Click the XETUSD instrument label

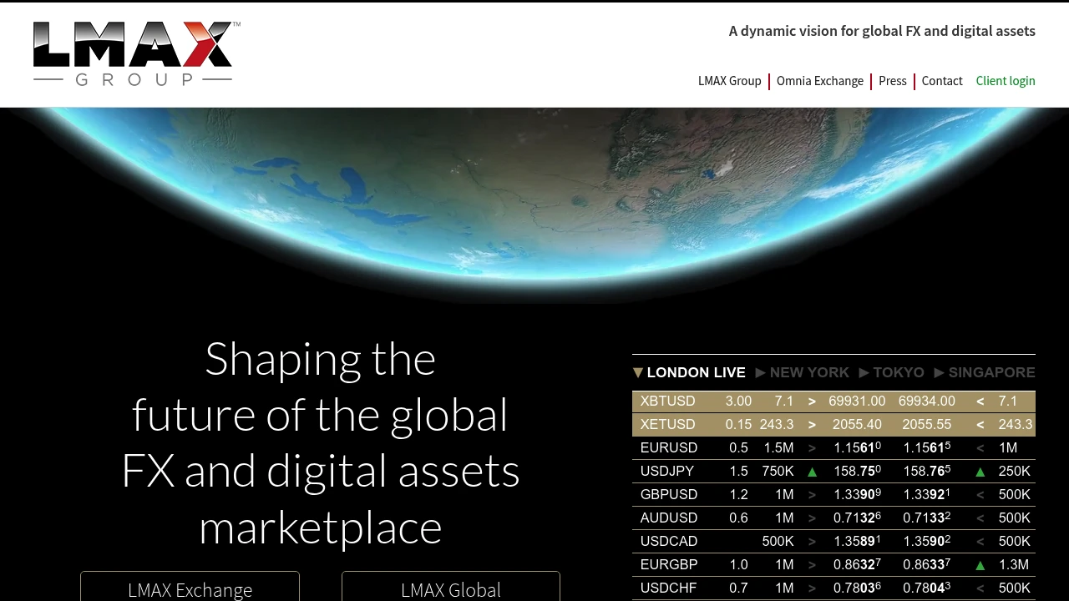click(667, 425)
